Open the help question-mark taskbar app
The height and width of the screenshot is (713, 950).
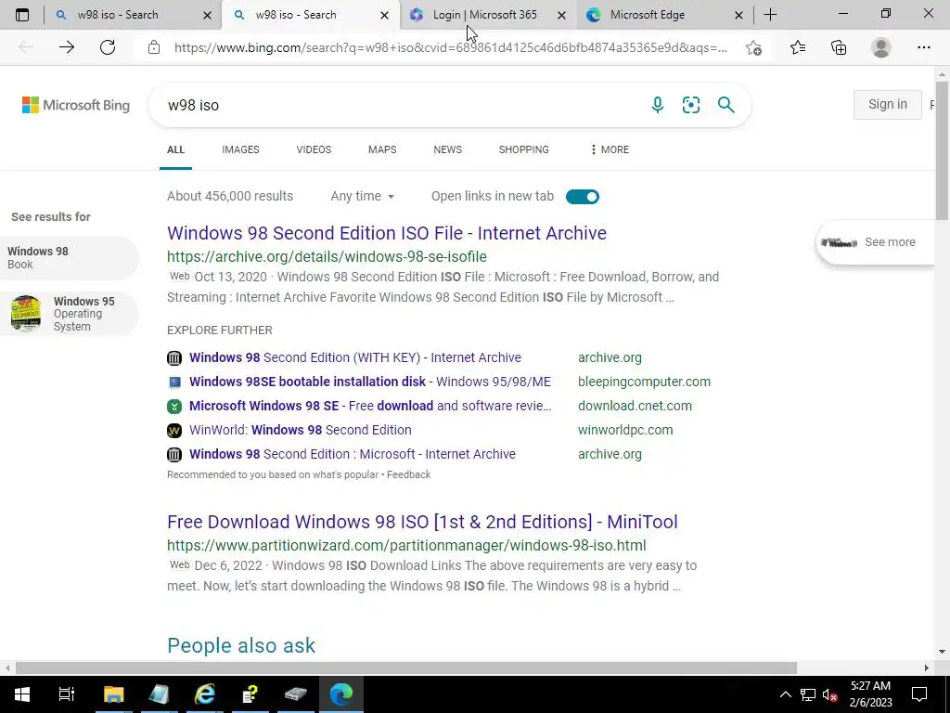[250, 694]
